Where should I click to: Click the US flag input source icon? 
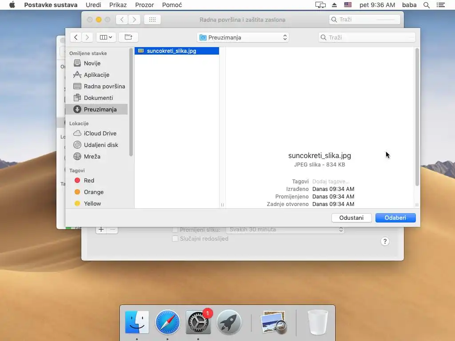[x=348, y=4]
